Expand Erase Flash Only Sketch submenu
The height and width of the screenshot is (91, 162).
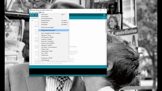(54, 41)
